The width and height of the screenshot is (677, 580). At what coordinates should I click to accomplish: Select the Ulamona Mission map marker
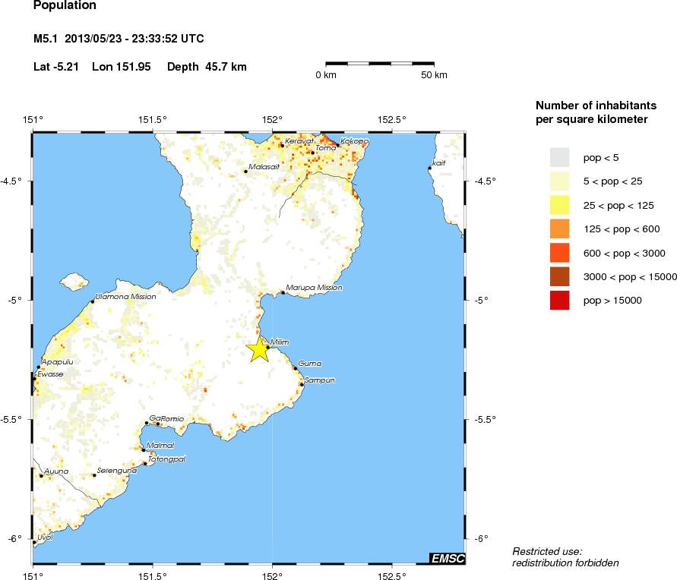(93, 301)
